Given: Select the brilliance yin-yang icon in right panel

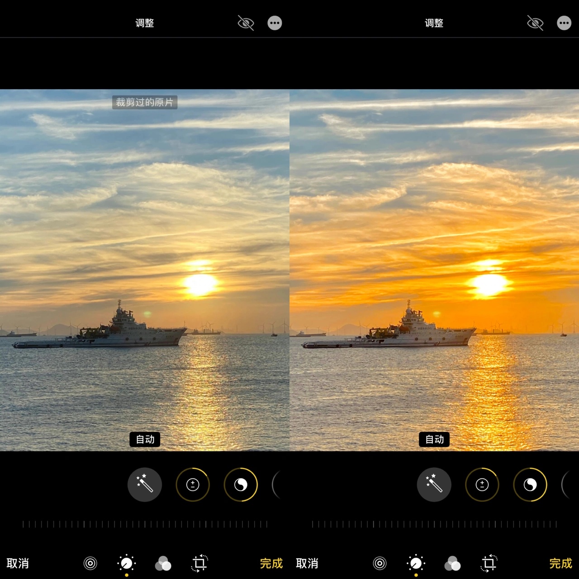Looking at the screenshot, I should click(530, 485).
